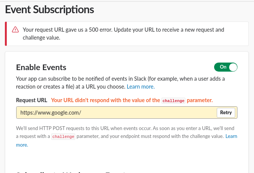Click the 'more.' link text on last line
254x173 pixels.
tap(22, 145)
